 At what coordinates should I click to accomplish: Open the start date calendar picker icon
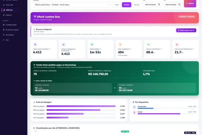click(x=159, y=5)
